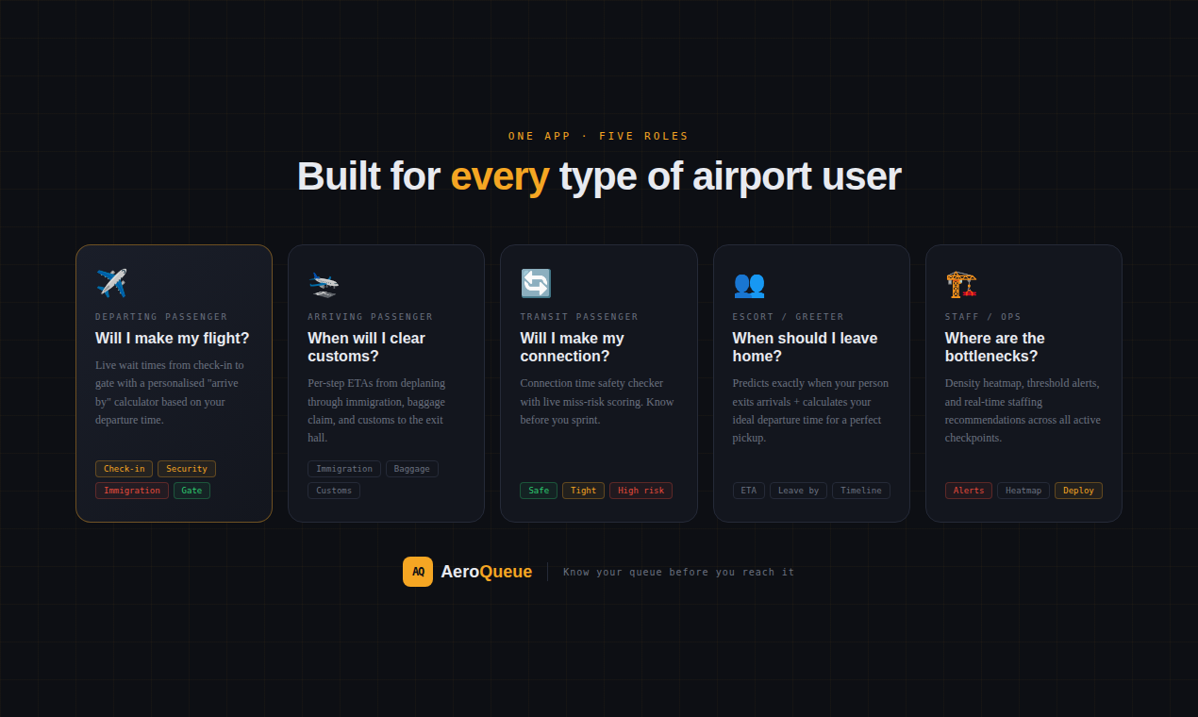Open the 'Will I make my connection?' heading
This screenshot has height=717, width=1198.
pyautogui.click(x=573, y=347)
